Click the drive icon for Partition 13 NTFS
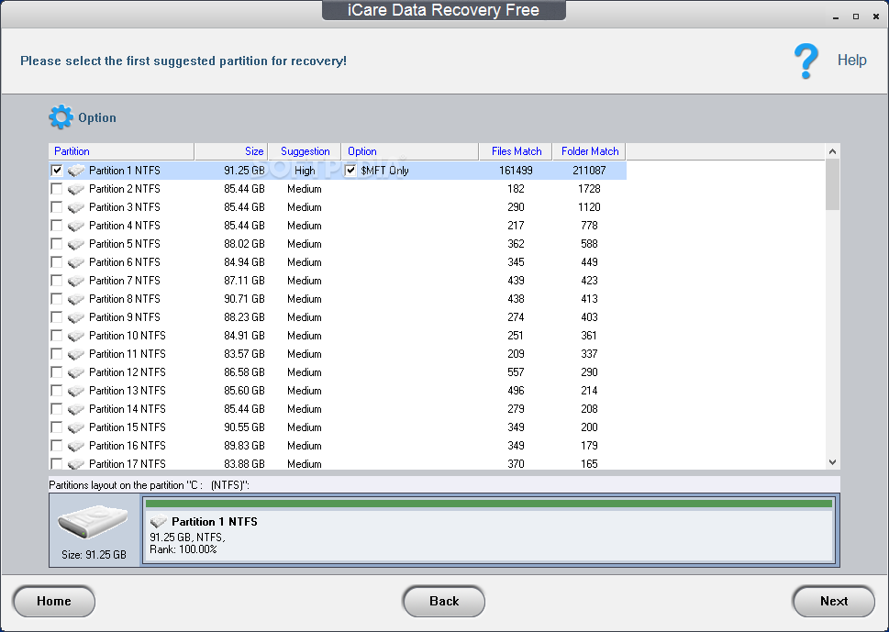Screen dimensions: 889x632 (x=76, y=391)
